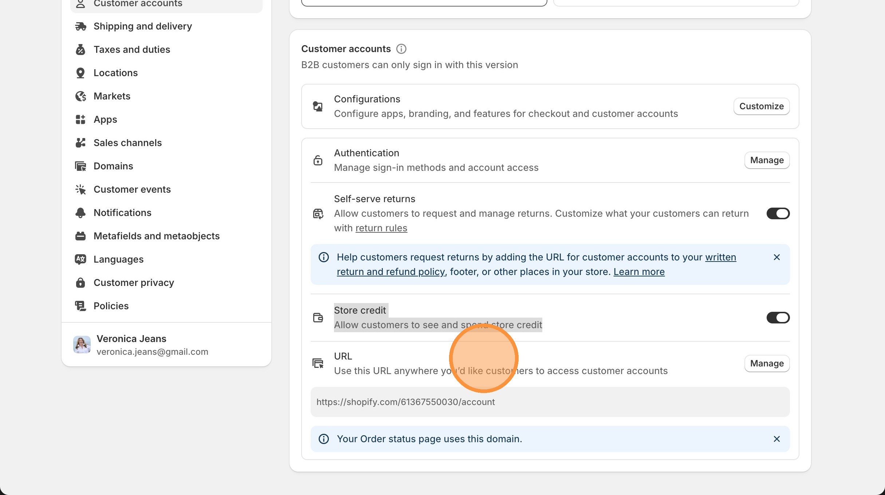Screen dimensions: 885x495
Task: Click the Customize button for Configurations
Action: click(x=761, y=106)
